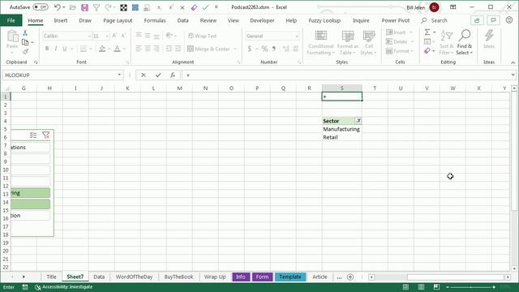The image size is (519, 292).
Task: Open the Developer ribbon tab
Action: [262, 20]
